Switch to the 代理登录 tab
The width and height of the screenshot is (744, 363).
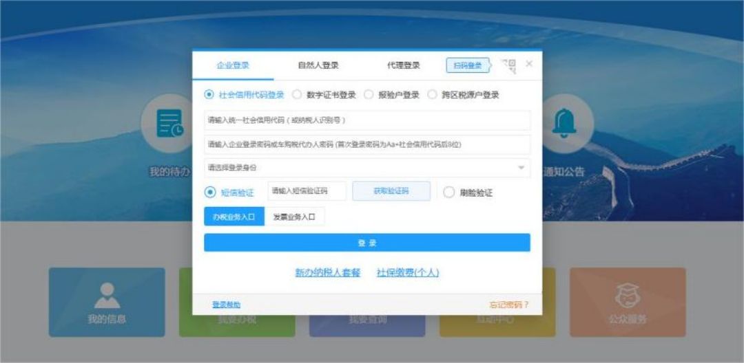tap(403, 65)
